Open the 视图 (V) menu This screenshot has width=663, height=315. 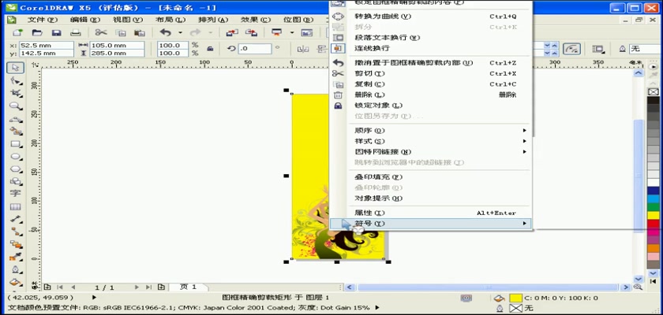127,20
